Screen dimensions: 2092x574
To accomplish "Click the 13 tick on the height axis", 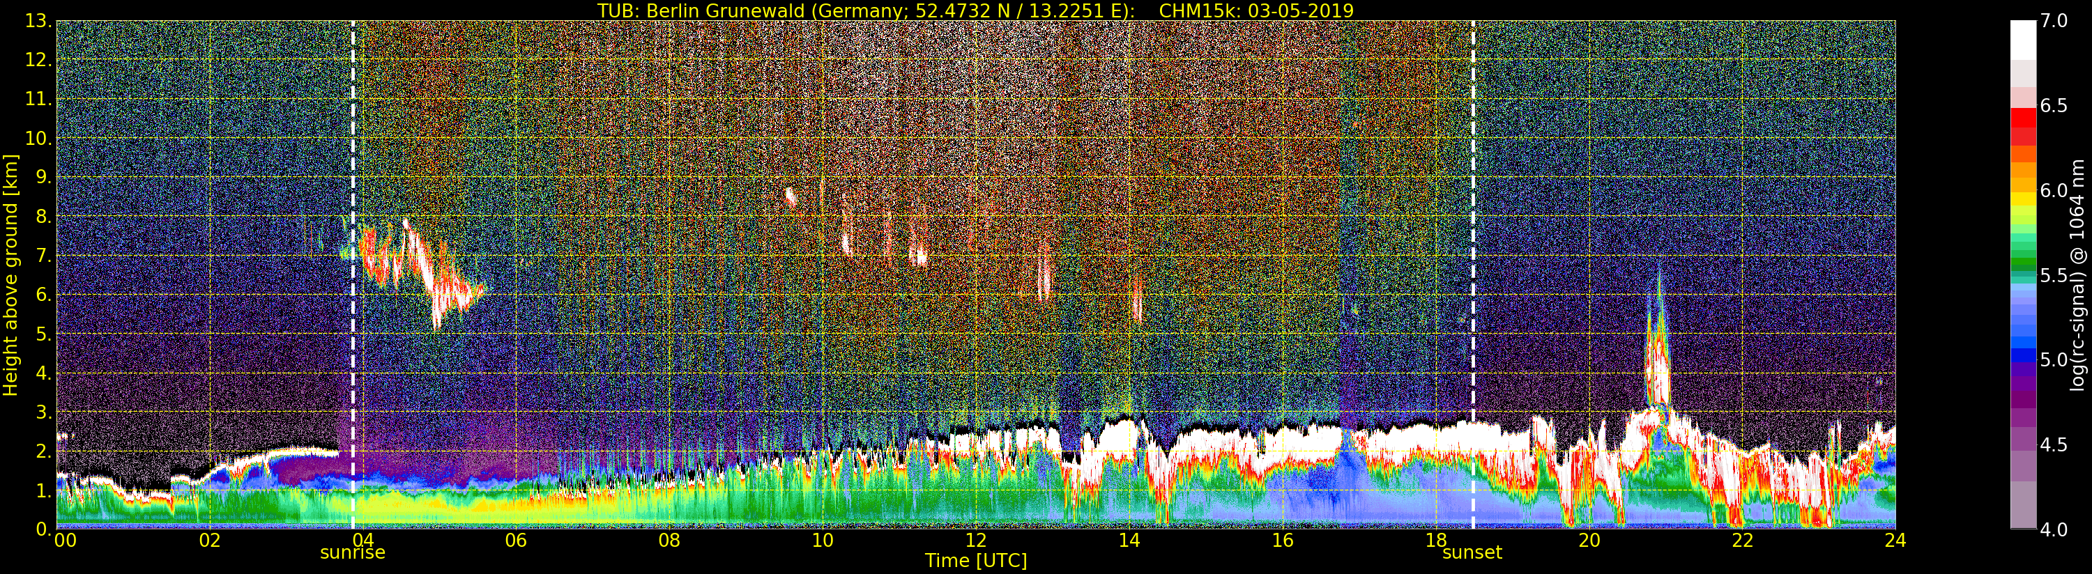I will pyautogui.click(x=36, y=21).
